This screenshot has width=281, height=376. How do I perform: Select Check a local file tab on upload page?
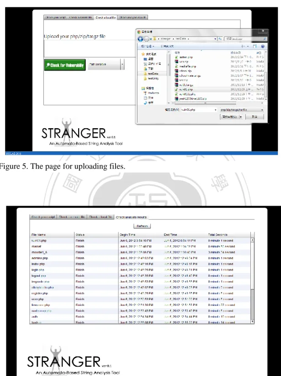point(106,17)
